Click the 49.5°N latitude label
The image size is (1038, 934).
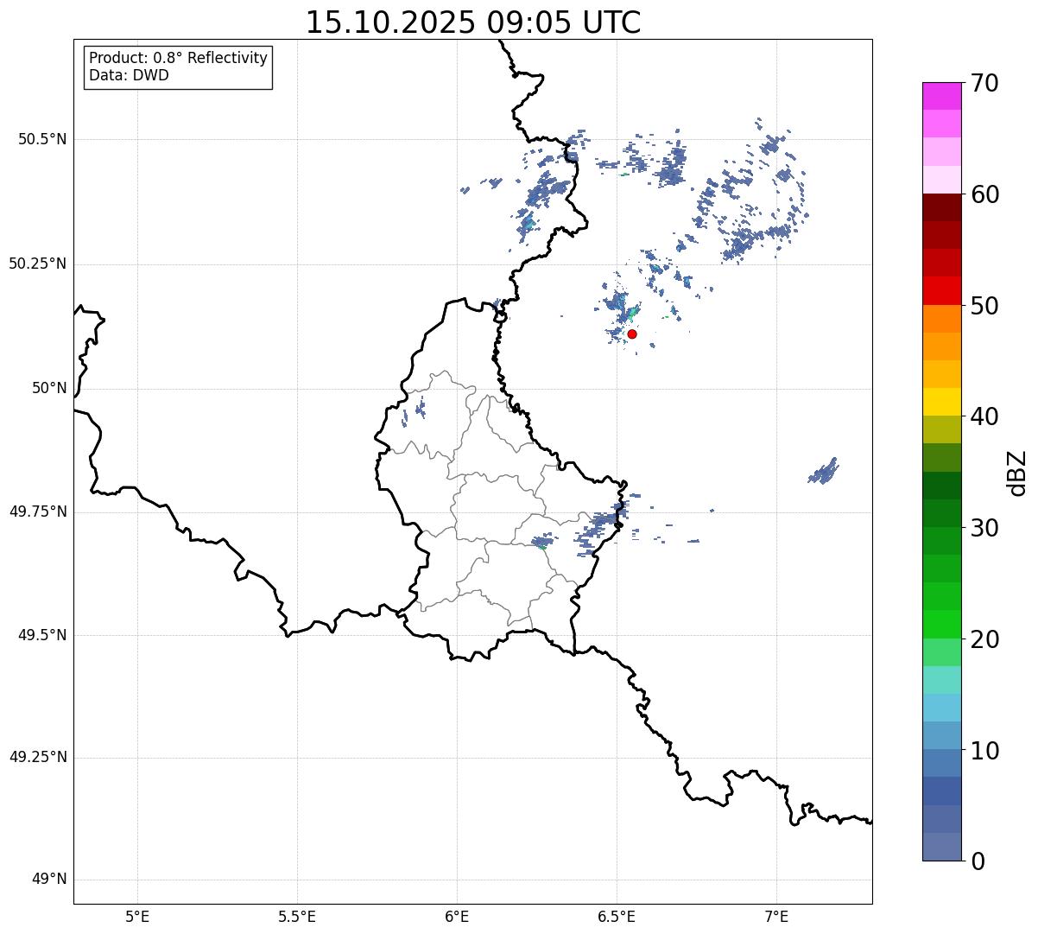(x=41, y=635)
